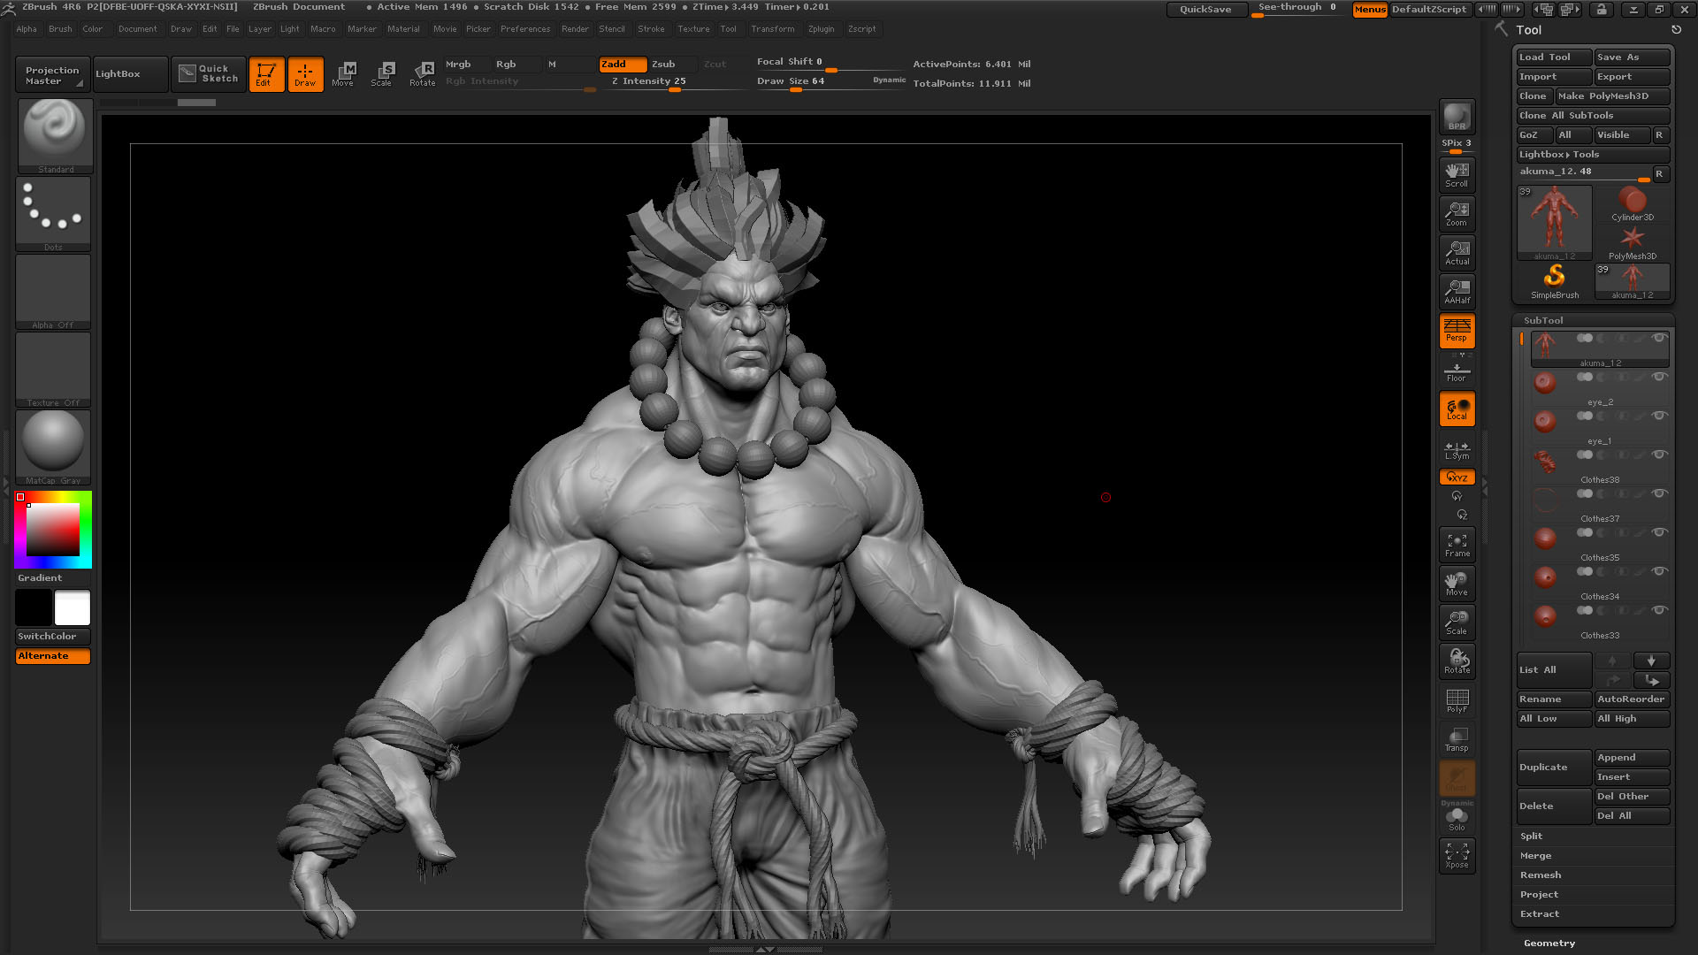Open the Alpha menu

[27, 29]
